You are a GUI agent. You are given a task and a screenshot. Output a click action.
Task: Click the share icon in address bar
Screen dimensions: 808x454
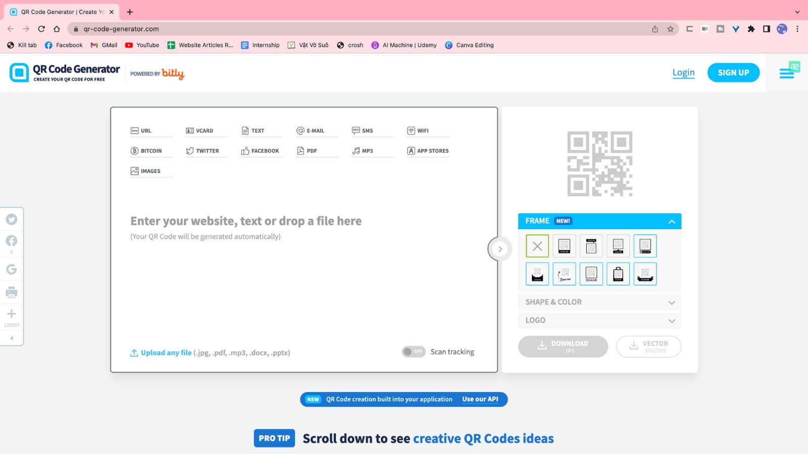(x=655, y=29)
